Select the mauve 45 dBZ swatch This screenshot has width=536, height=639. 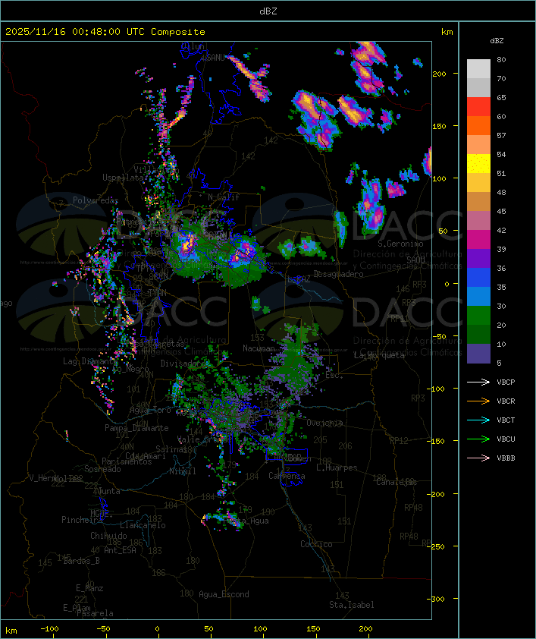tap(478, 221)
